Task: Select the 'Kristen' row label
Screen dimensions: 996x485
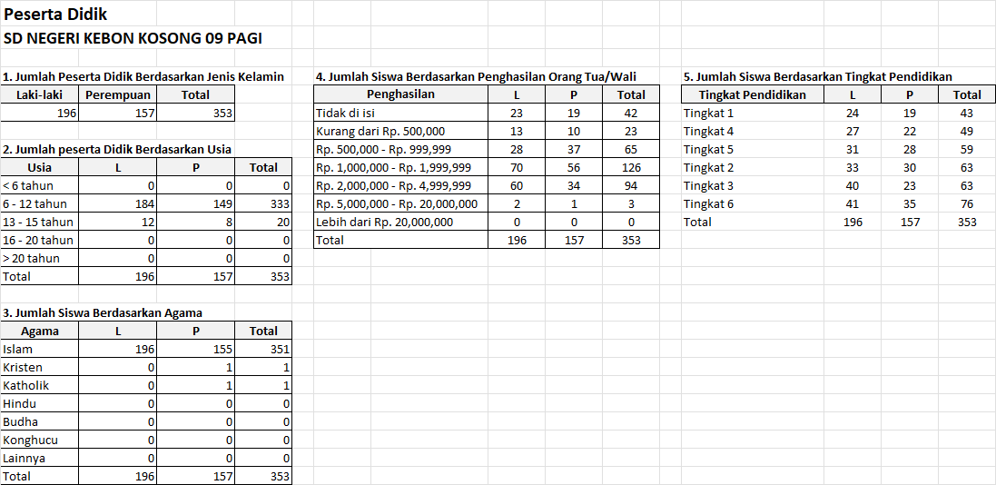Action: click(39, 368)
